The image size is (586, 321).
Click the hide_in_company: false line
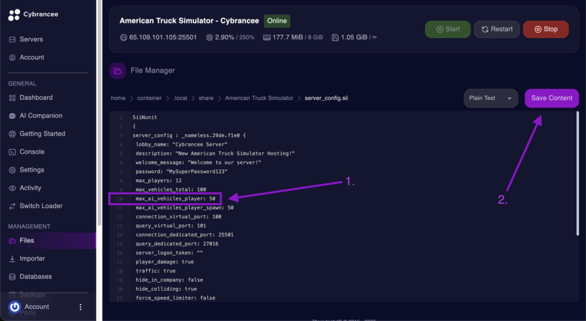point(169,280)
